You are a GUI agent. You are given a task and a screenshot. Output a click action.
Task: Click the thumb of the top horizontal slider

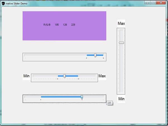(95, 56)
